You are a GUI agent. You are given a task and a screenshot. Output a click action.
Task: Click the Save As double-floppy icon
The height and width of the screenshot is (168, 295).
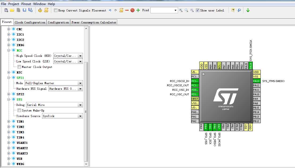(x=30, y=10)
